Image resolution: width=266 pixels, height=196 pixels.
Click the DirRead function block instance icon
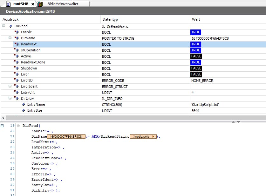tap(11, 26)
